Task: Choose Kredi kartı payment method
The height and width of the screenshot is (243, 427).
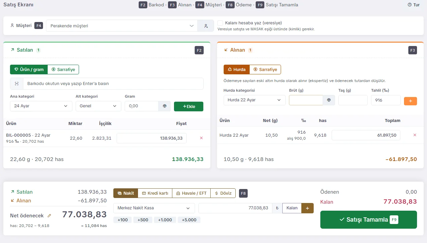Action: pos(155,193)
